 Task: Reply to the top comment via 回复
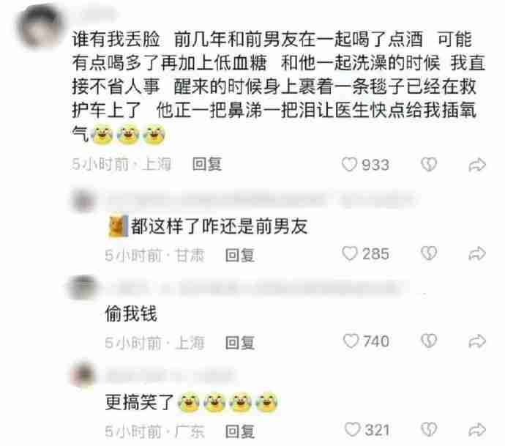point(207,164)
